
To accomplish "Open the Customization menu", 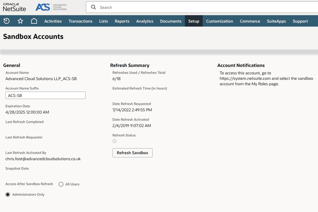I will [x=220, y=21].
